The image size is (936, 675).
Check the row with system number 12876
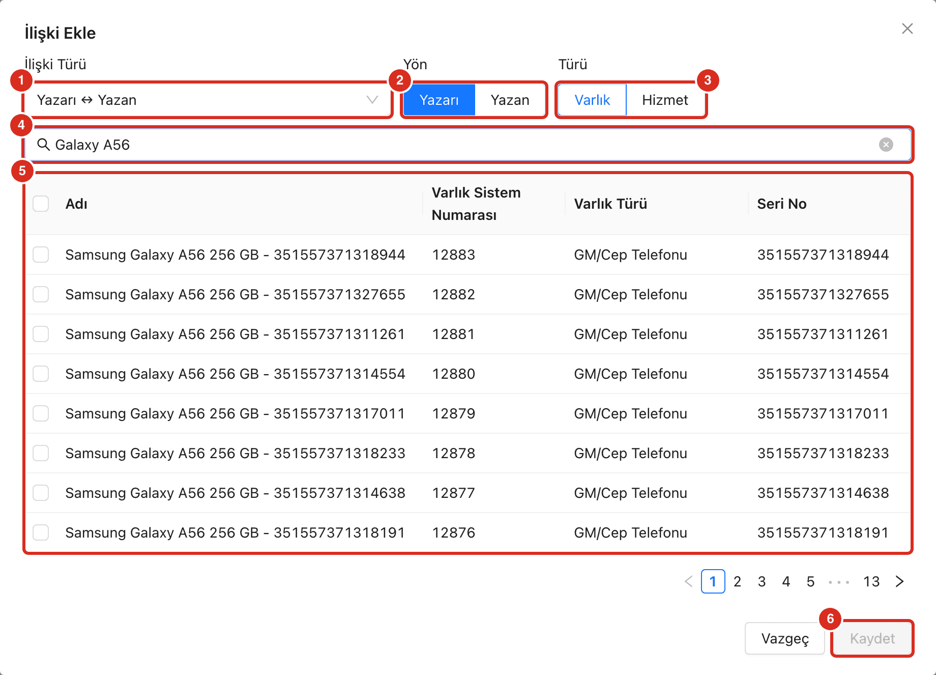(41, 532)
